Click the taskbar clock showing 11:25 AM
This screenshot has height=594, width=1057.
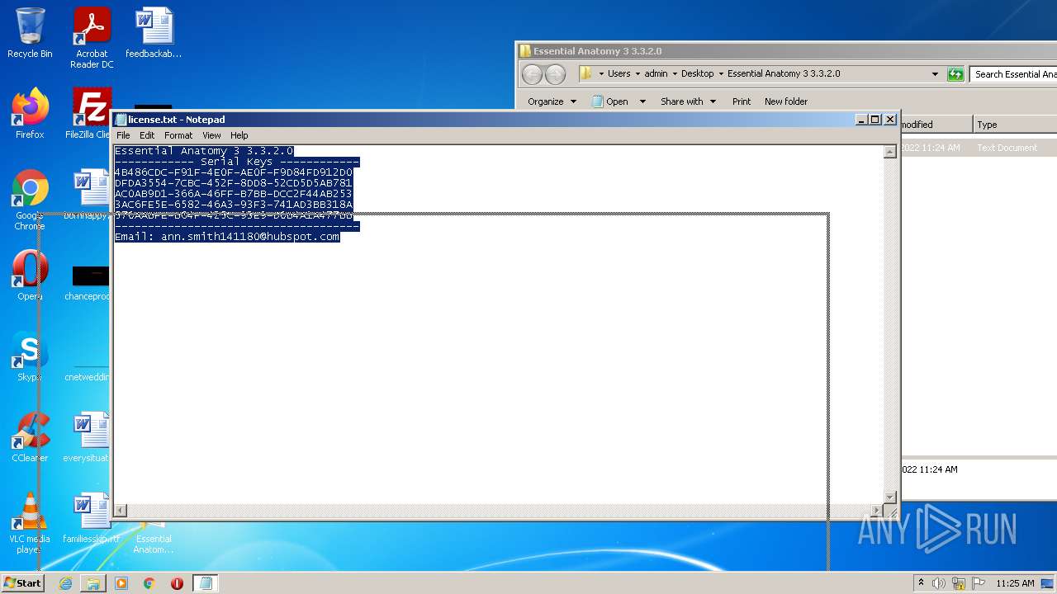coord(1015,583)
